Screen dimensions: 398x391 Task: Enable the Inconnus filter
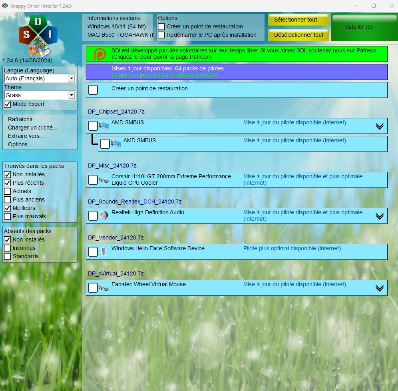click(x=7, y=248)
